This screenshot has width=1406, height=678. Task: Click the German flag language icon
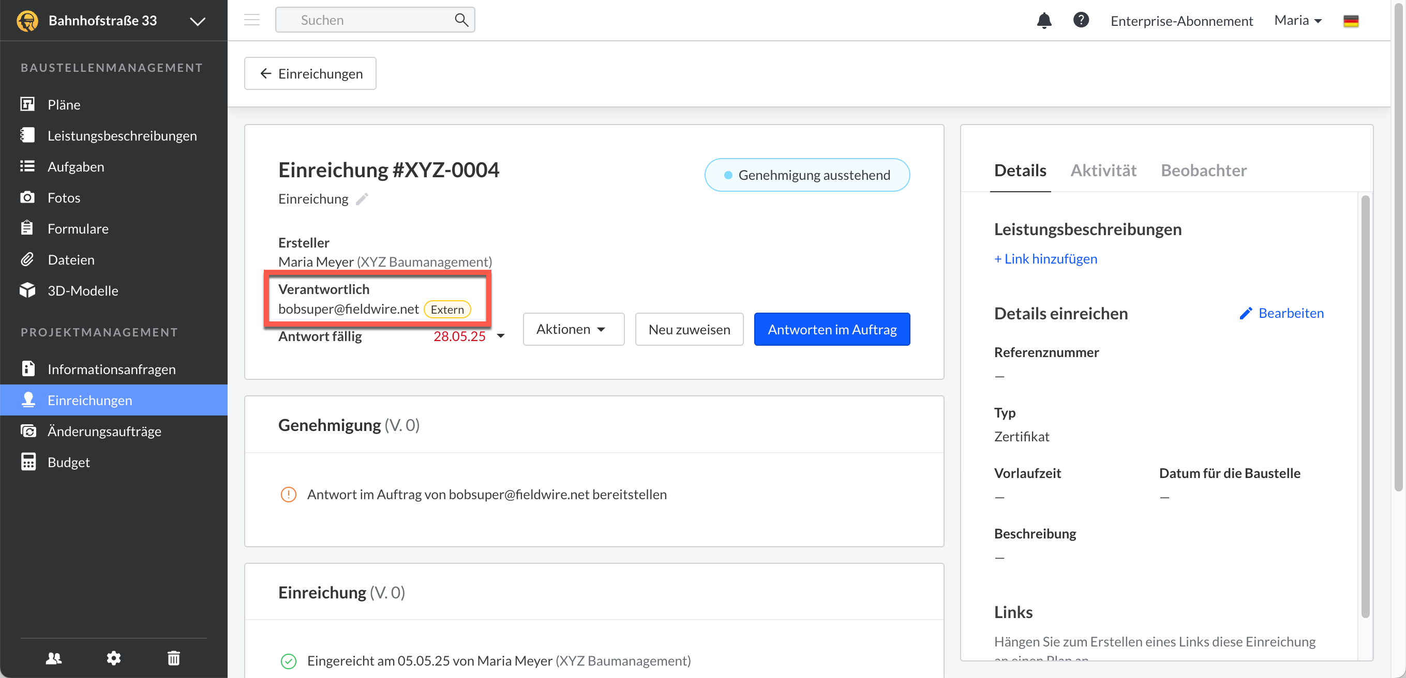pyautogui.click(x=1350, y=21)
